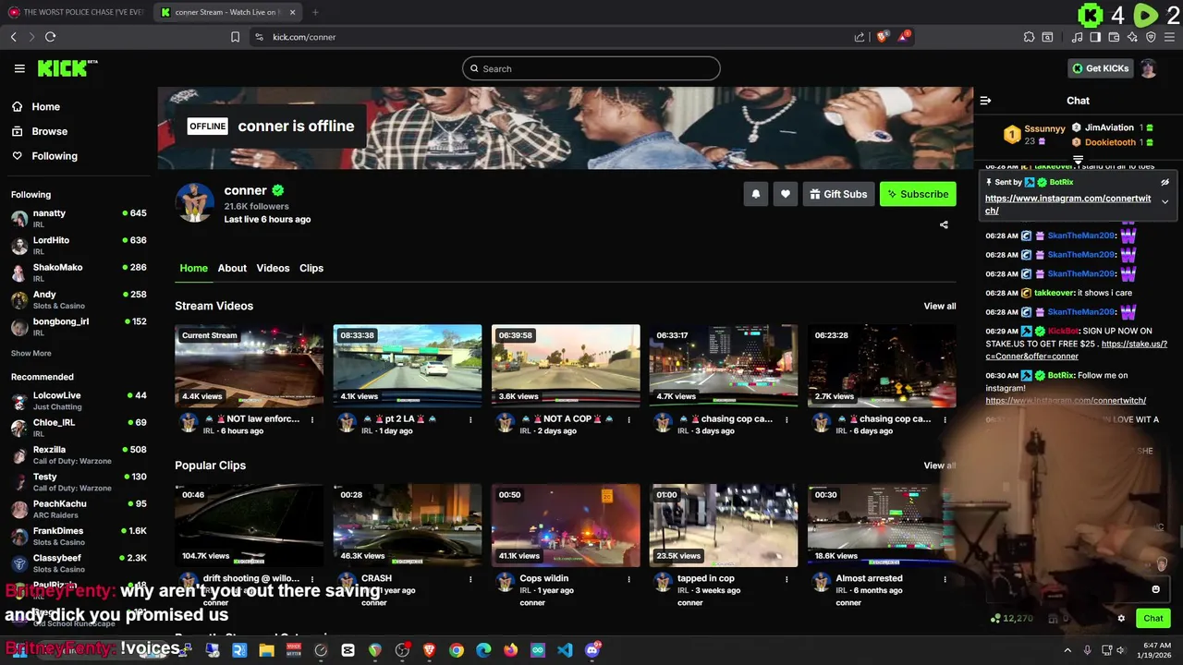Image resolution: width=1183 pixels, height=665 pixels.
Task: Expand the pinned message chevron
Action: 1165,201
